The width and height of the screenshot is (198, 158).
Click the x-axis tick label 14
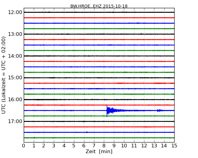164,146
